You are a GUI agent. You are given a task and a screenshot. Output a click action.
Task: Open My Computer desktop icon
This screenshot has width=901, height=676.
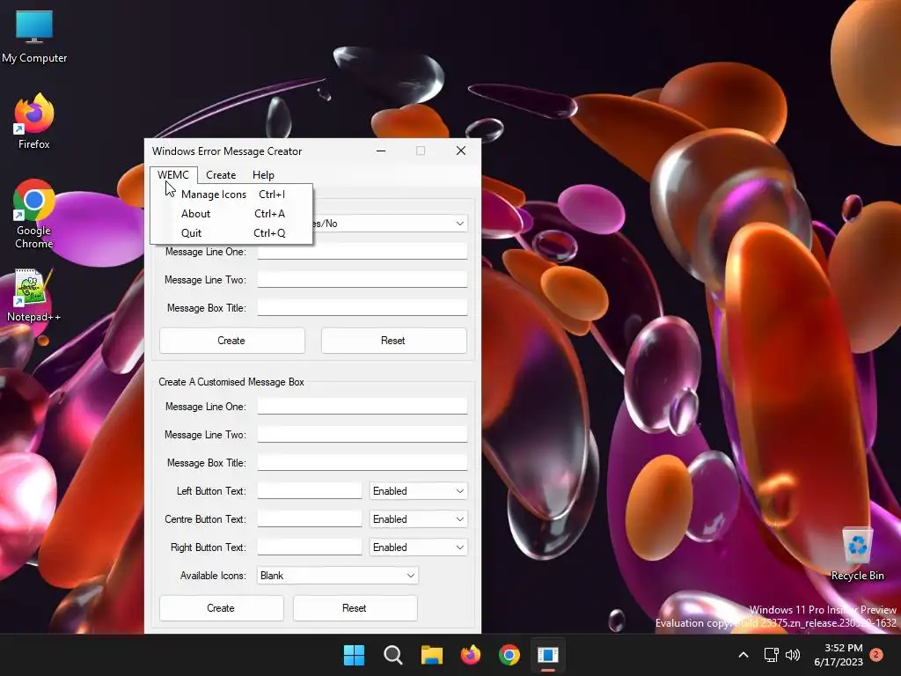pyautogui.click(x=34, y=35)
